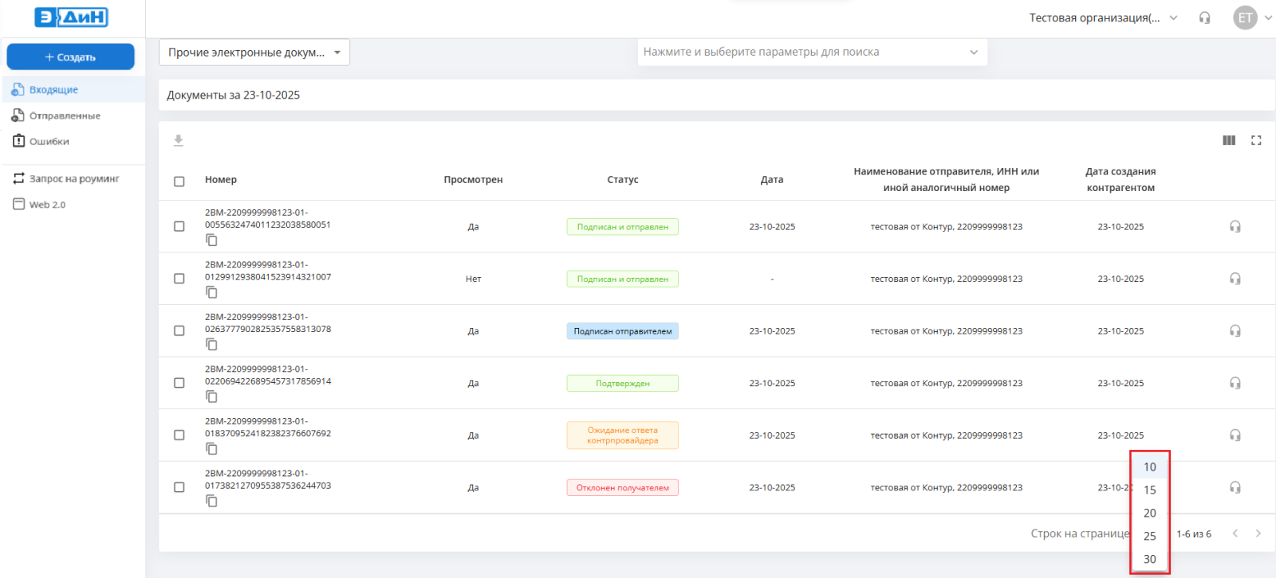
Task: Click the download icon above the table
Action: point(179,141)
